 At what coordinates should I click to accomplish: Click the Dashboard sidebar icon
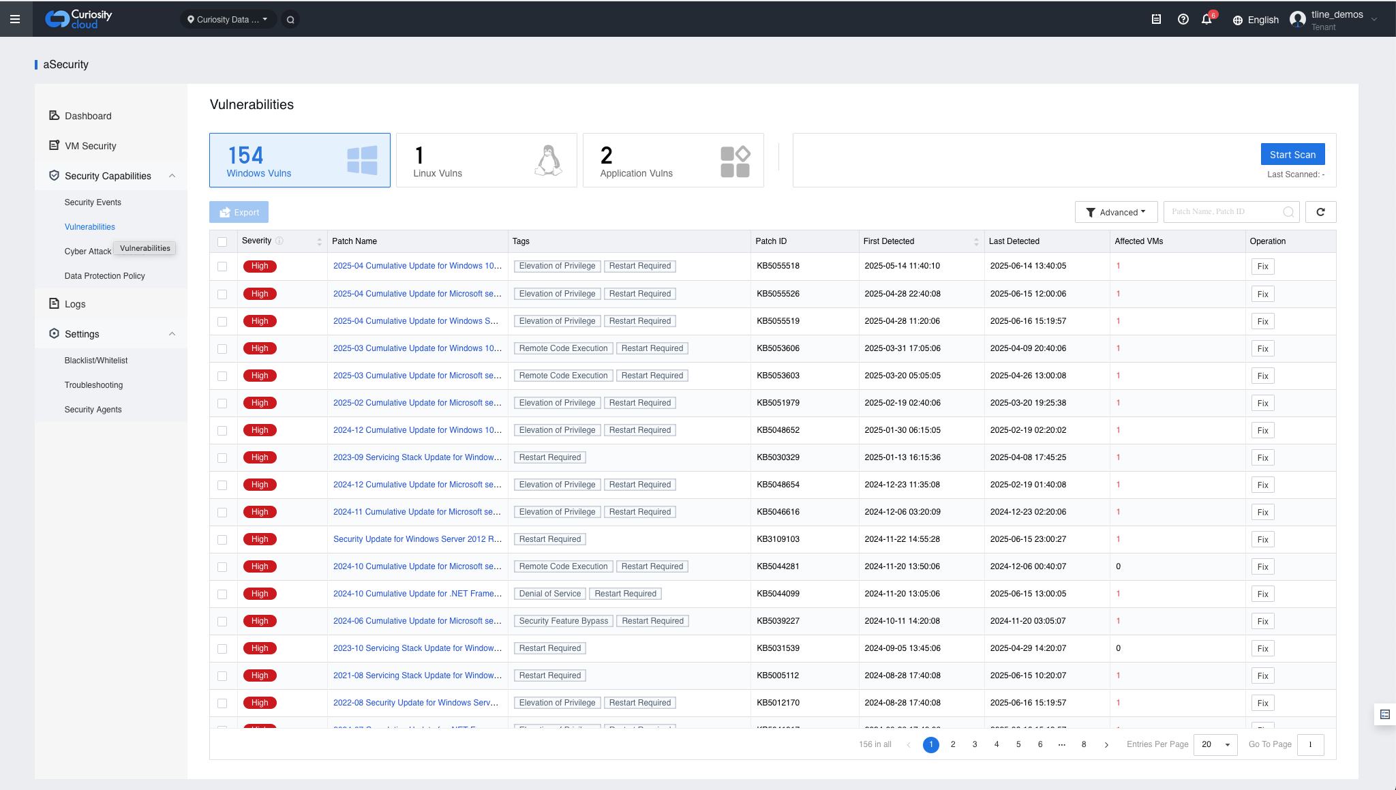pyautogui.click(x=54, y=115)
